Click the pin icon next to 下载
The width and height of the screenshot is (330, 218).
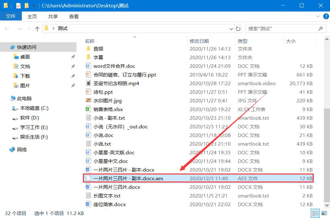73,76
